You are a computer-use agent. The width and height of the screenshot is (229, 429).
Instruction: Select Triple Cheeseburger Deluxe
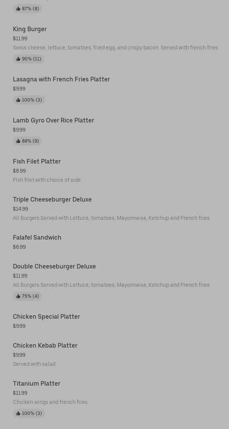pyautogui.click(x=52, y=199)
